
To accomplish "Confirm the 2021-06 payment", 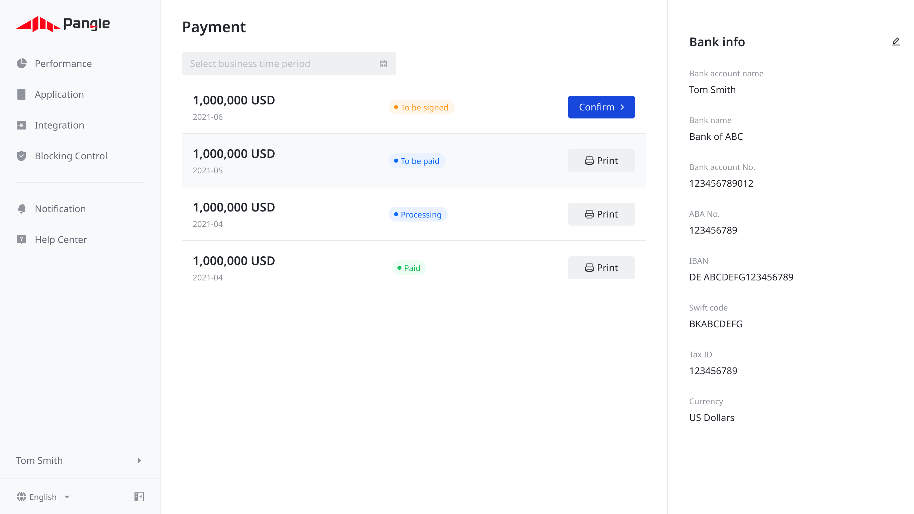I will coord(601,107).
